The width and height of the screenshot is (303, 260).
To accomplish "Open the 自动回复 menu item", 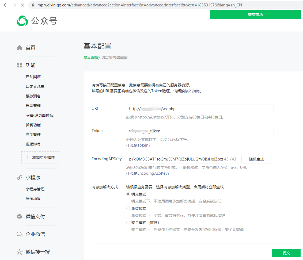I will pyautogui.click(x=33, y=77).
